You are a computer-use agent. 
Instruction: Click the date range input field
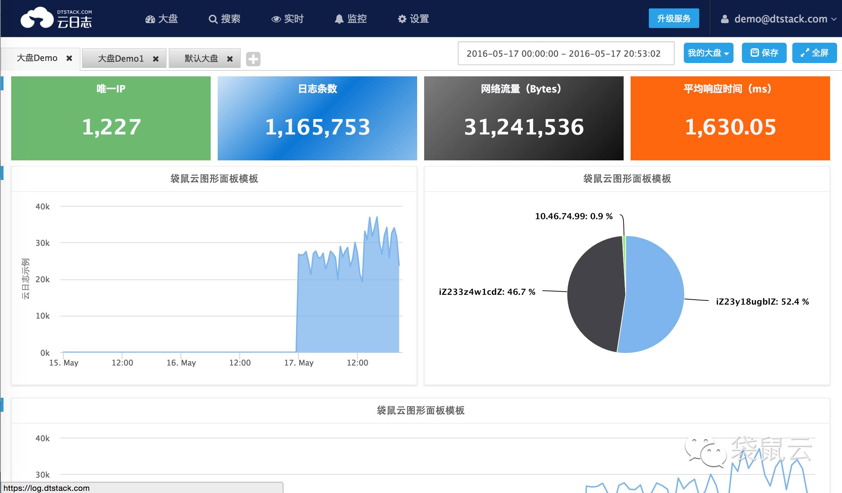tap(566, 54)
